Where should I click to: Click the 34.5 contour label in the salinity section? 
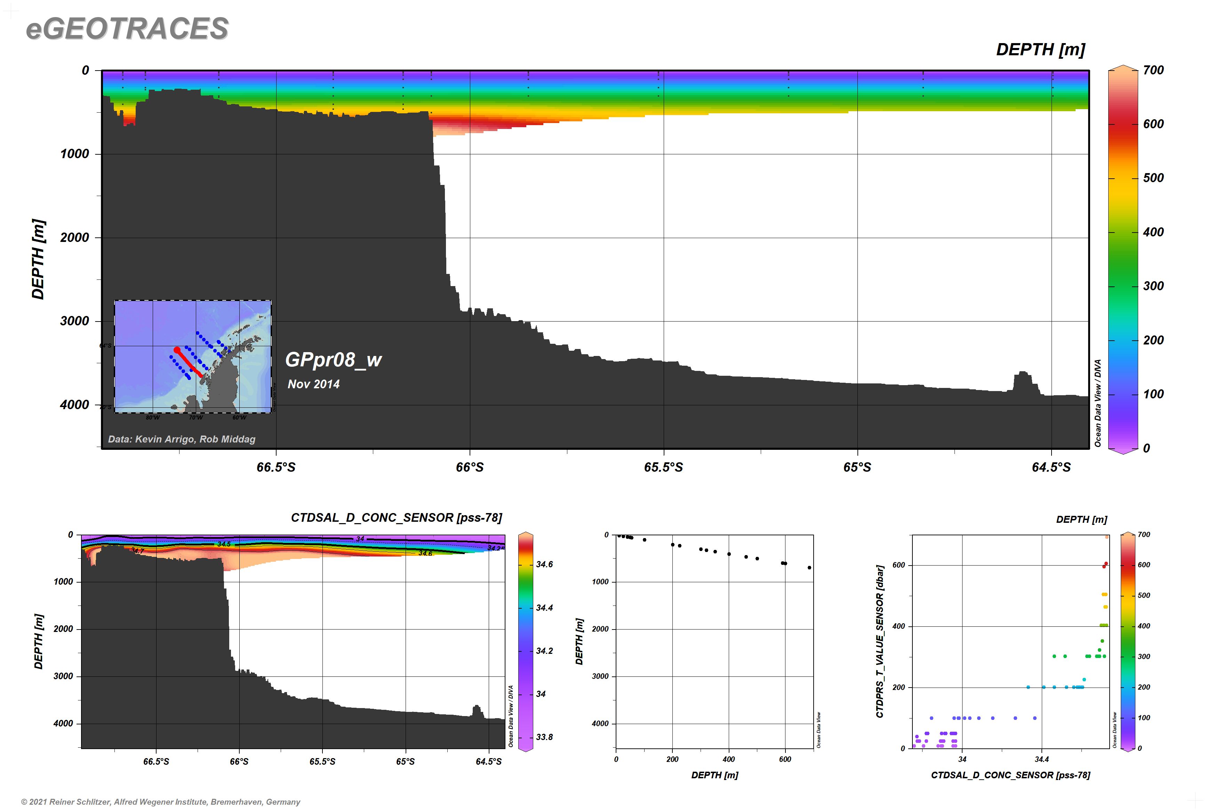224,544
